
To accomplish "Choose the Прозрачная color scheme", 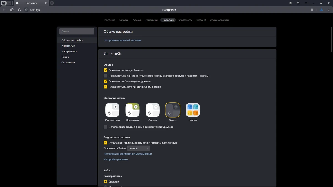I will coord(132,110).
